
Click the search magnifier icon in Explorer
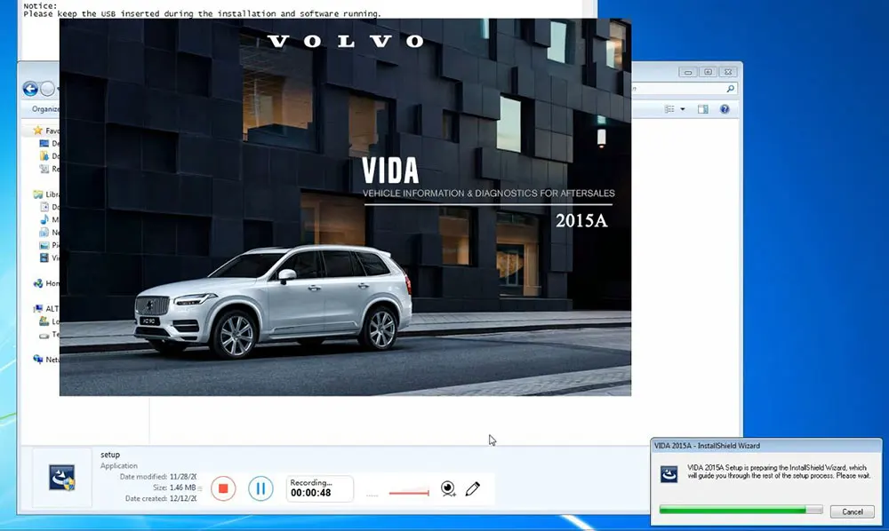coord(730,89)
